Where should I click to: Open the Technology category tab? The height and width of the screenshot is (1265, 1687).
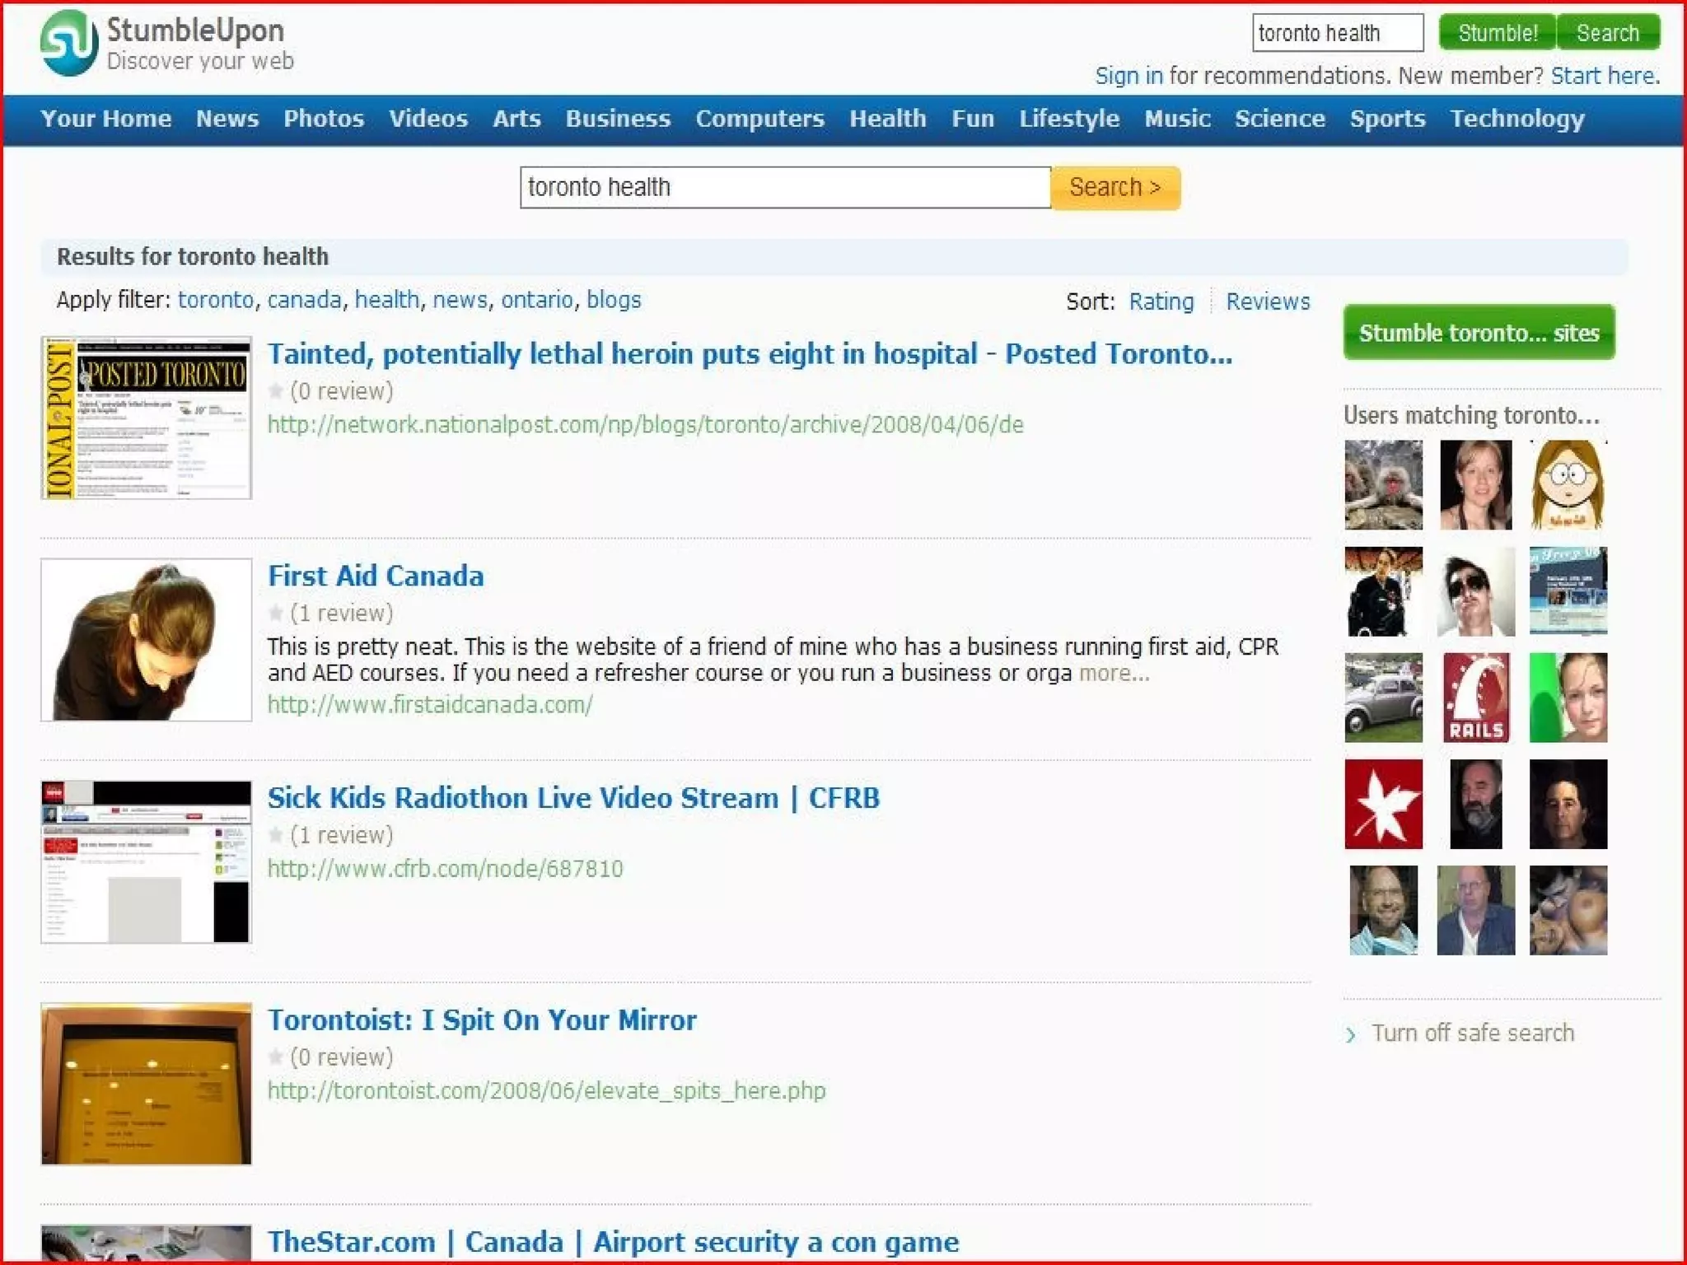1516,119
